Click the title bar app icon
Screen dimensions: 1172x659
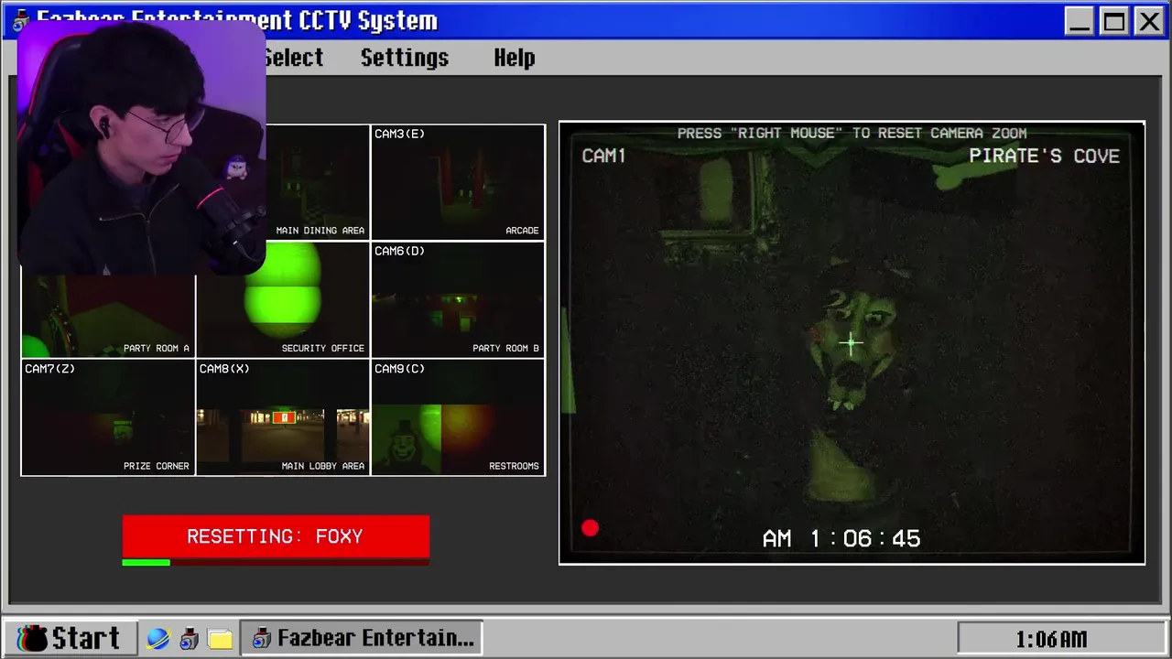(x=20, y=20)
